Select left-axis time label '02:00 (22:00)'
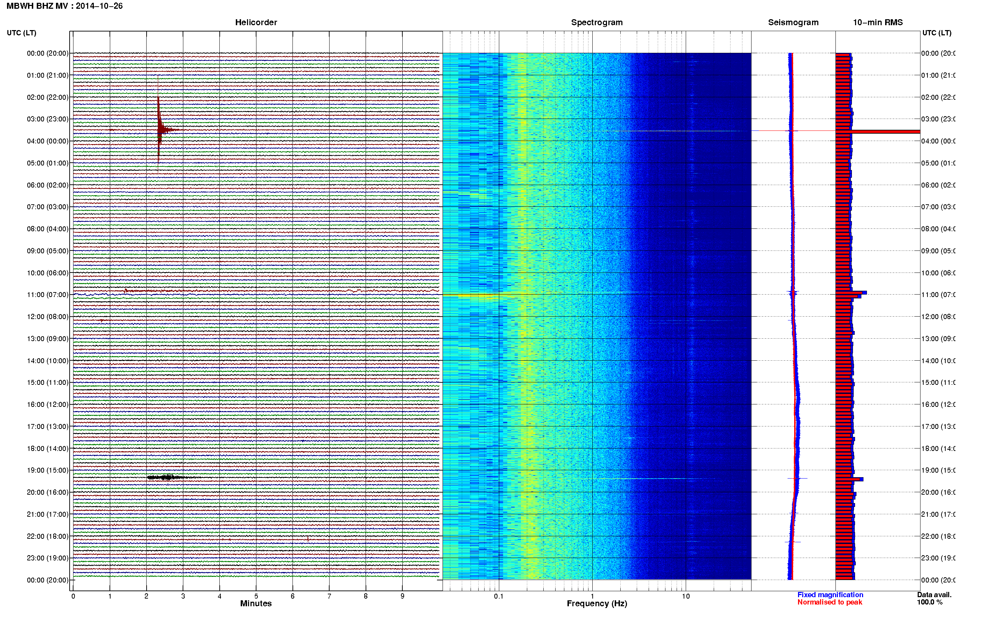The width and height of the screenshot is (995, 622). click(x=48, y=97)
